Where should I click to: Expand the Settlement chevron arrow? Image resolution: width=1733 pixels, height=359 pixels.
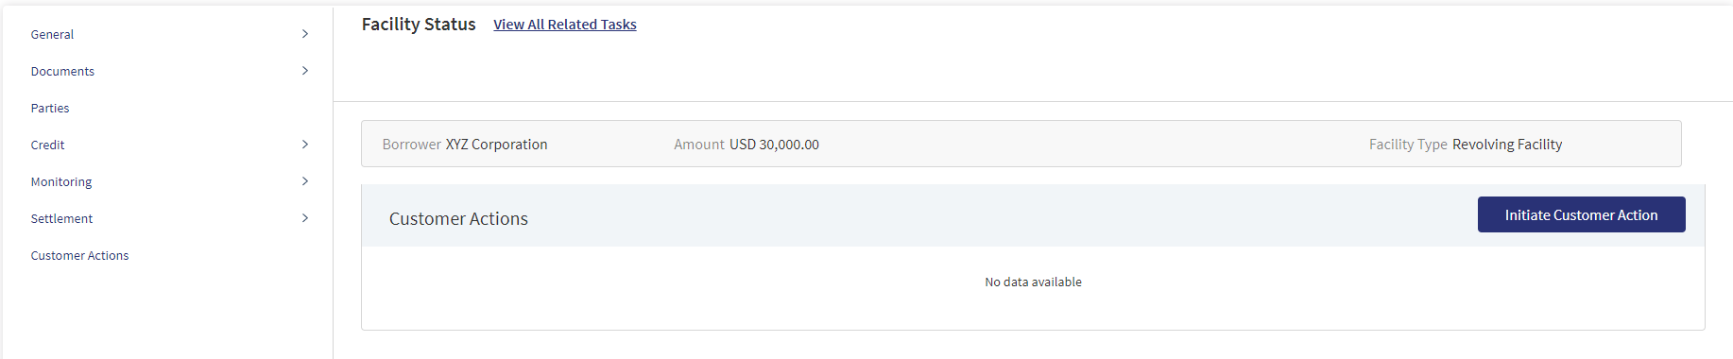(305, 218)
